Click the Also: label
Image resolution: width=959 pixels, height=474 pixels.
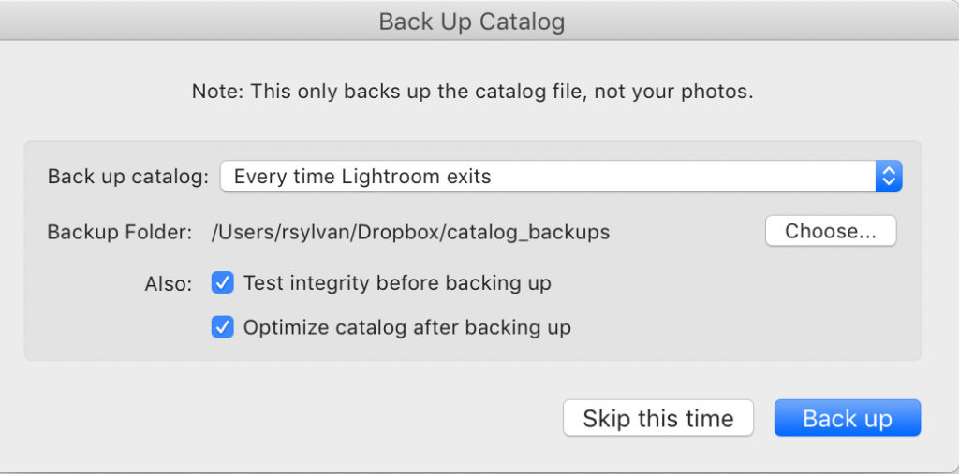click(168, 283)
